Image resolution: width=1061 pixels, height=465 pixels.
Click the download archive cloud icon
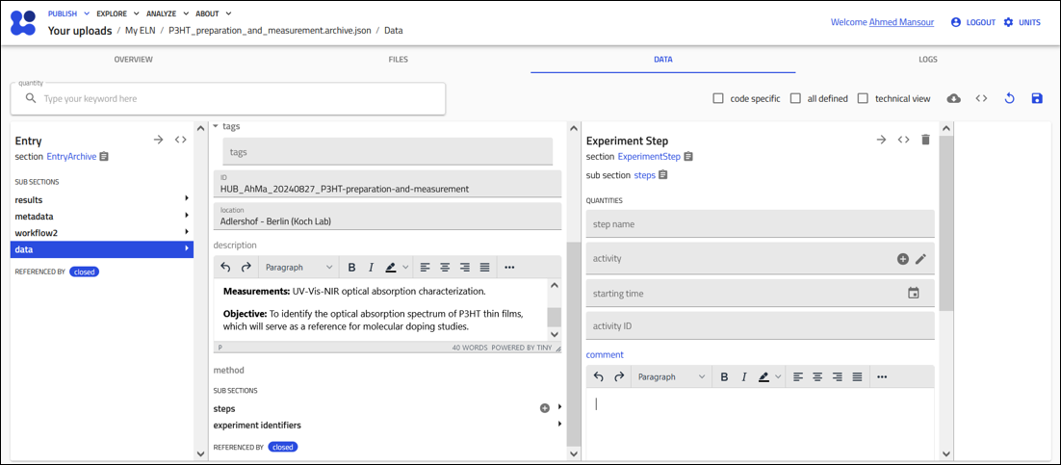[x=953, y=98]
